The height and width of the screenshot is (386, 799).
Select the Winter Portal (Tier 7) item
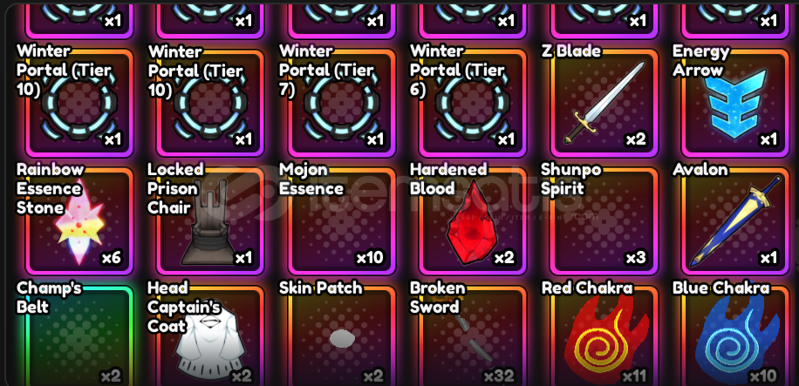(x=341, y=104)
